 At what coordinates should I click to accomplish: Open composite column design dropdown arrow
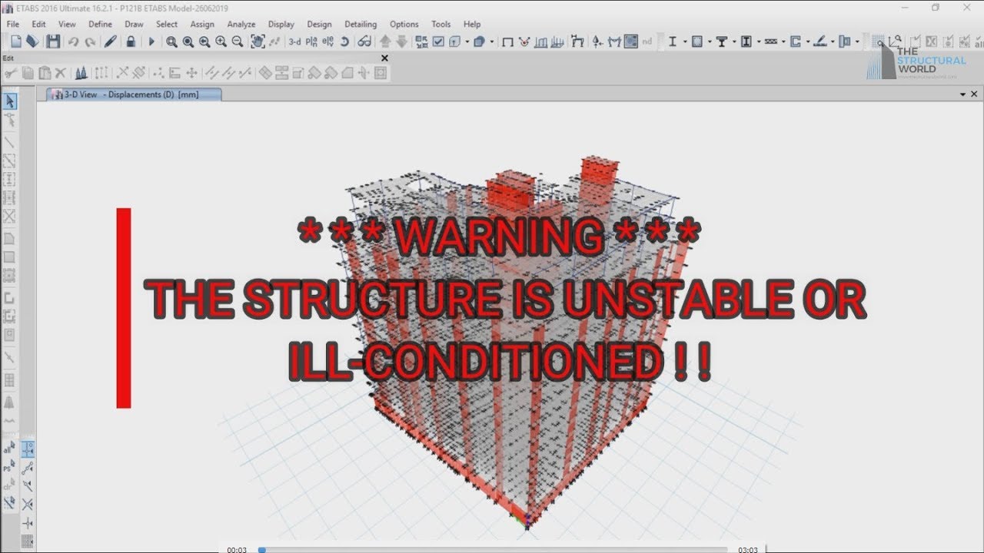click(x=759, y=41)
